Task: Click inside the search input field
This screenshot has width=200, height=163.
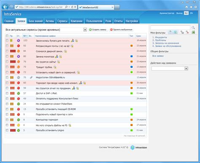Action: 170,27
